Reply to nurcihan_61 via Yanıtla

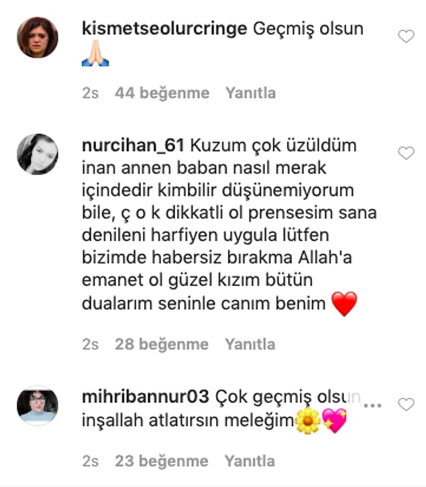[x=250, y=344]
